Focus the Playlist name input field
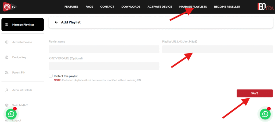 pos(104,49)
